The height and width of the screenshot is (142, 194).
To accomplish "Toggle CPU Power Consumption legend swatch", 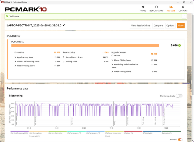I will click(114, 131).
